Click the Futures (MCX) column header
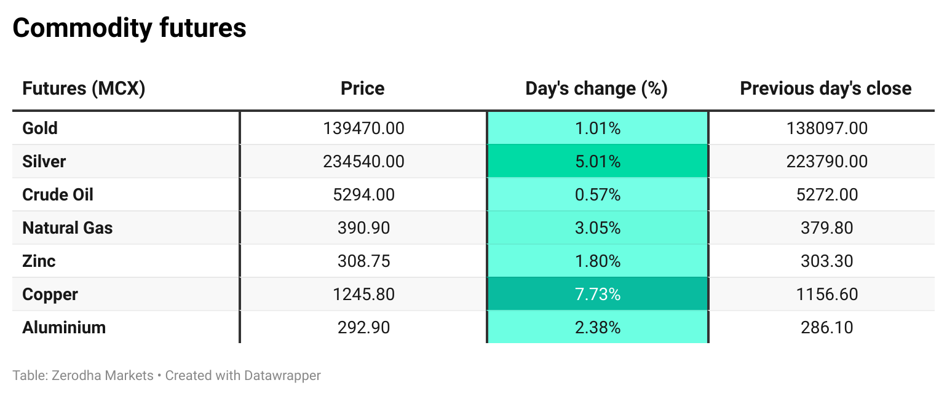Screen dimensions: 947x396 tap(84, 89)
